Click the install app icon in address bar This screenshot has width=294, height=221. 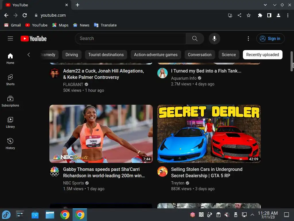pos(230,15)
